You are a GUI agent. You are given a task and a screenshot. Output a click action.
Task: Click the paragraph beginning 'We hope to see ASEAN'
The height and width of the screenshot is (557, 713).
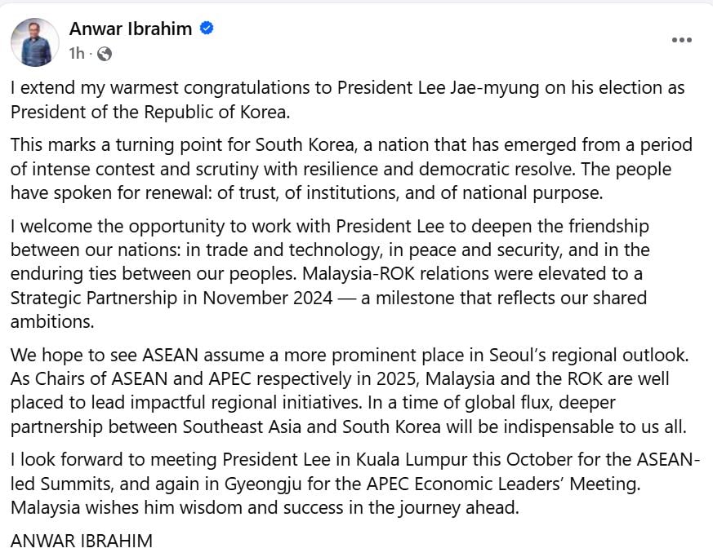click(350, 391)
